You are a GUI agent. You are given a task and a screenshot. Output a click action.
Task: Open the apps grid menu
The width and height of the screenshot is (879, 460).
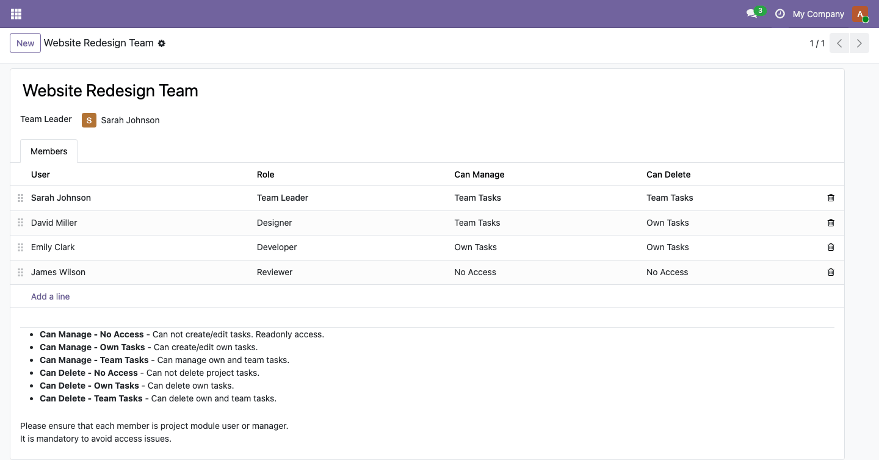coord(16,14)
